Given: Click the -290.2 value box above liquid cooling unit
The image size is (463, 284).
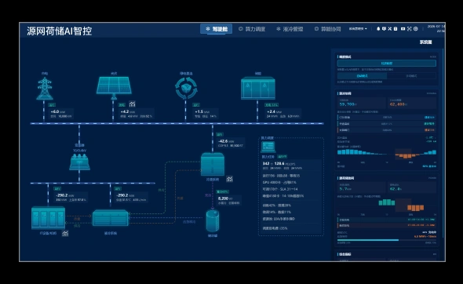Looking at the screenshot, I should (131, 197).
